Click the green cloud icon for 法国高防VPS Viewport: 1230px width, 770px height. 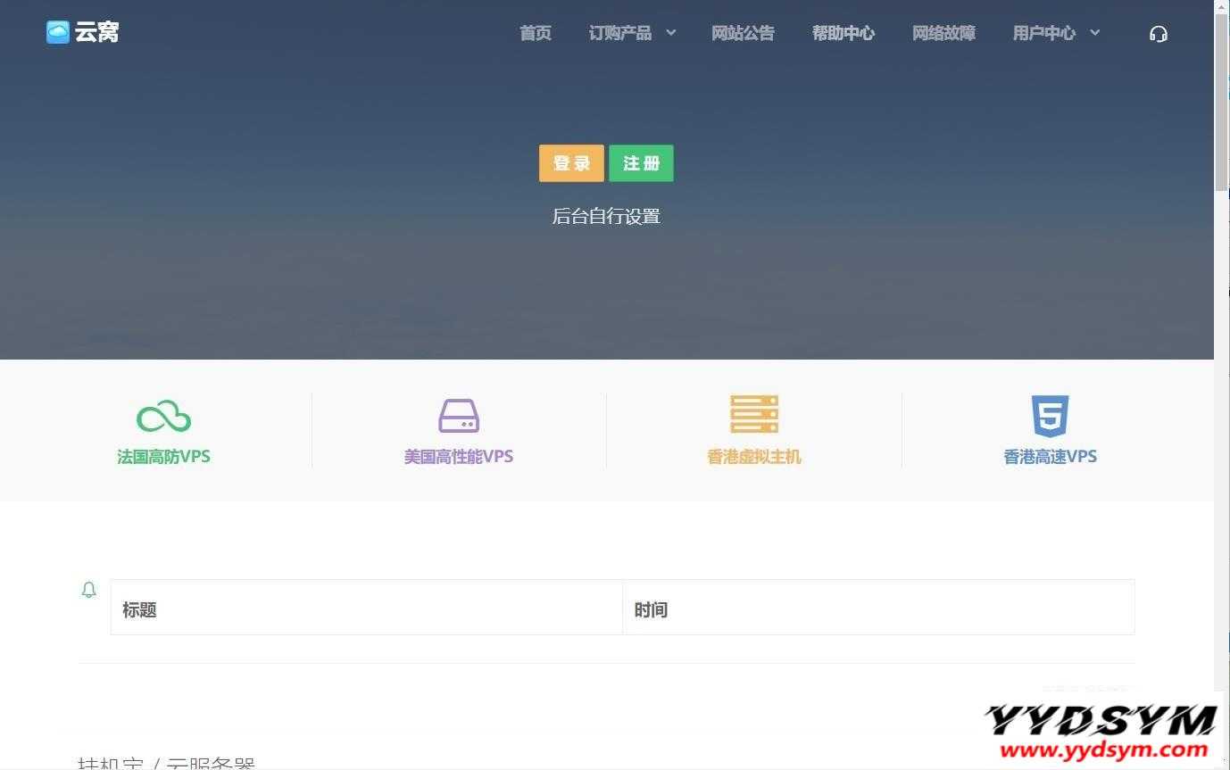pos(163,417)
